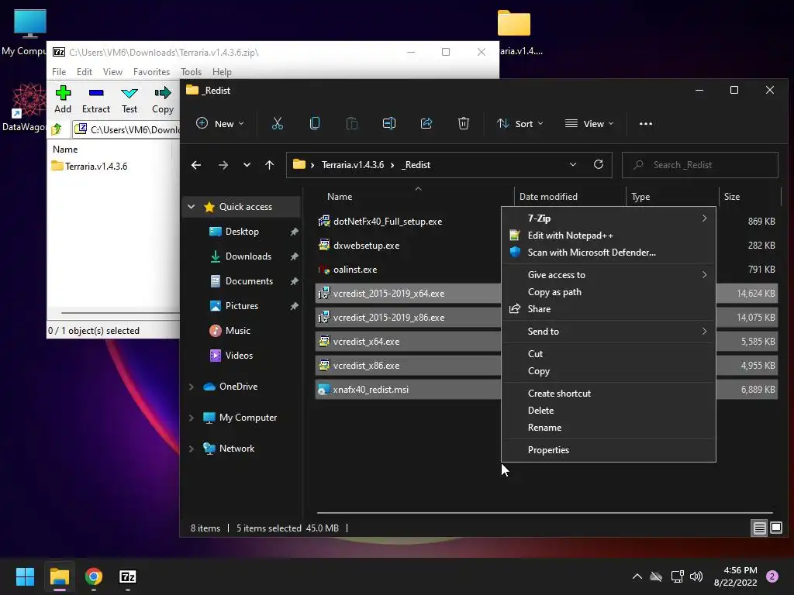Choose Create shortcut in context menu
Screen dimensions: 794x595
point(608,393)
